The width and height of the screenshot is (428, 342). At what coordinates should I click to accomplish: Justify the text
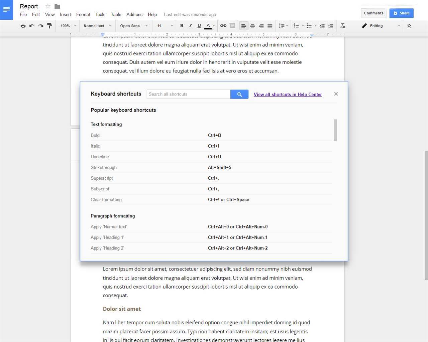(270, 26)
